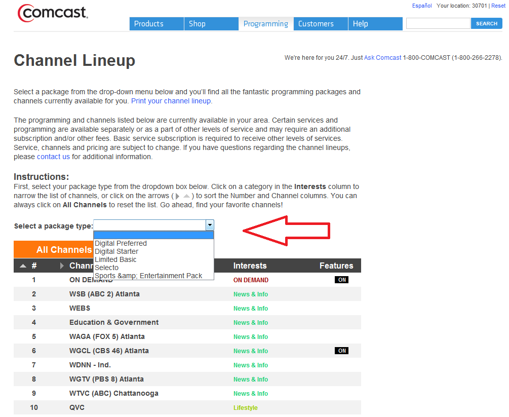Select the blank highlighted dropdown option
Screen dimensions: 509x417
(153, 235)
